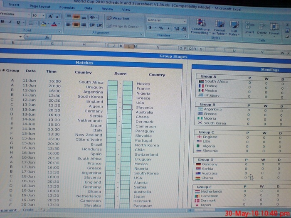Toggle Bold formatting
This screenshot has width=291, height=218.
pos(2,22)
